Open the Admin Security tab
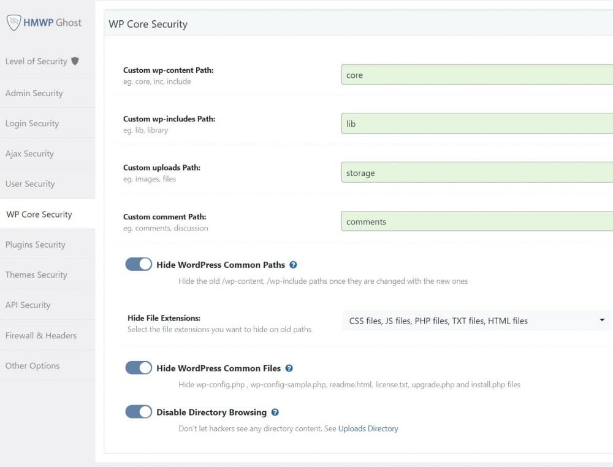 point(34,93)
